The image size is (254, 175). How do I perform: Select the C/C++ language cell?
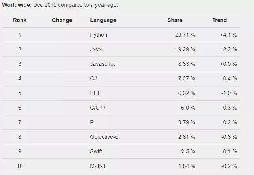pyautogui.click(x=98, y=108)
